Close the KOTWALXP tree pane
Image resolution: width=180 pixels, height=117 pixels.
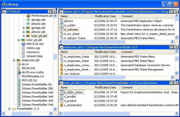[55, 11]
